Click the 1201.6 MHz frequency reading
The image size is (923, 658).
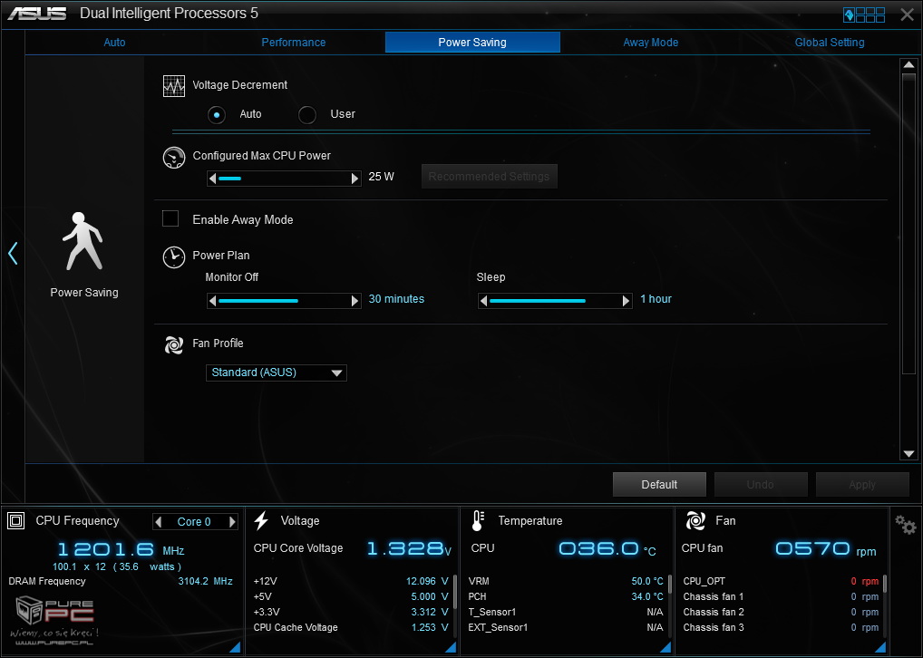coord(121,550)
